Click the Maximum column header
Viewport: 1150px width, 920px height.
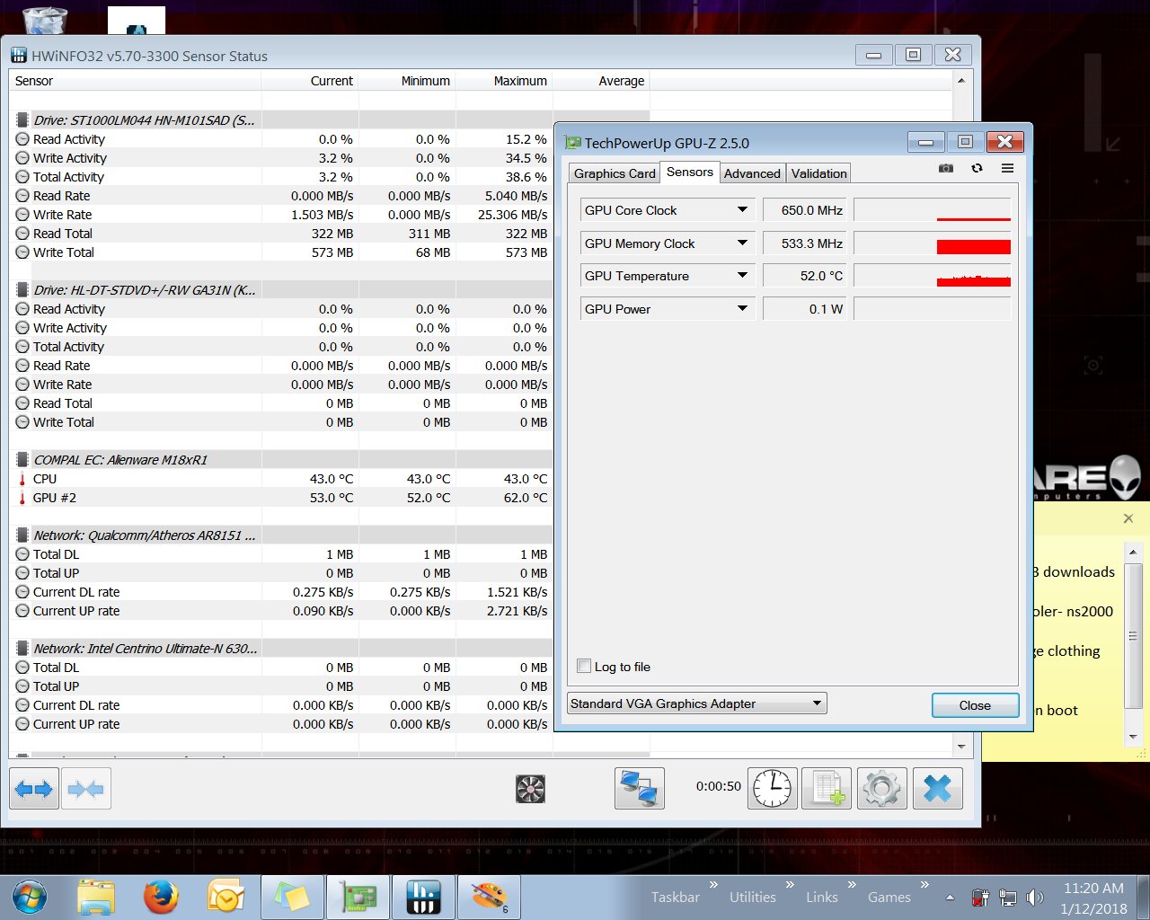(x=504, y=81)
